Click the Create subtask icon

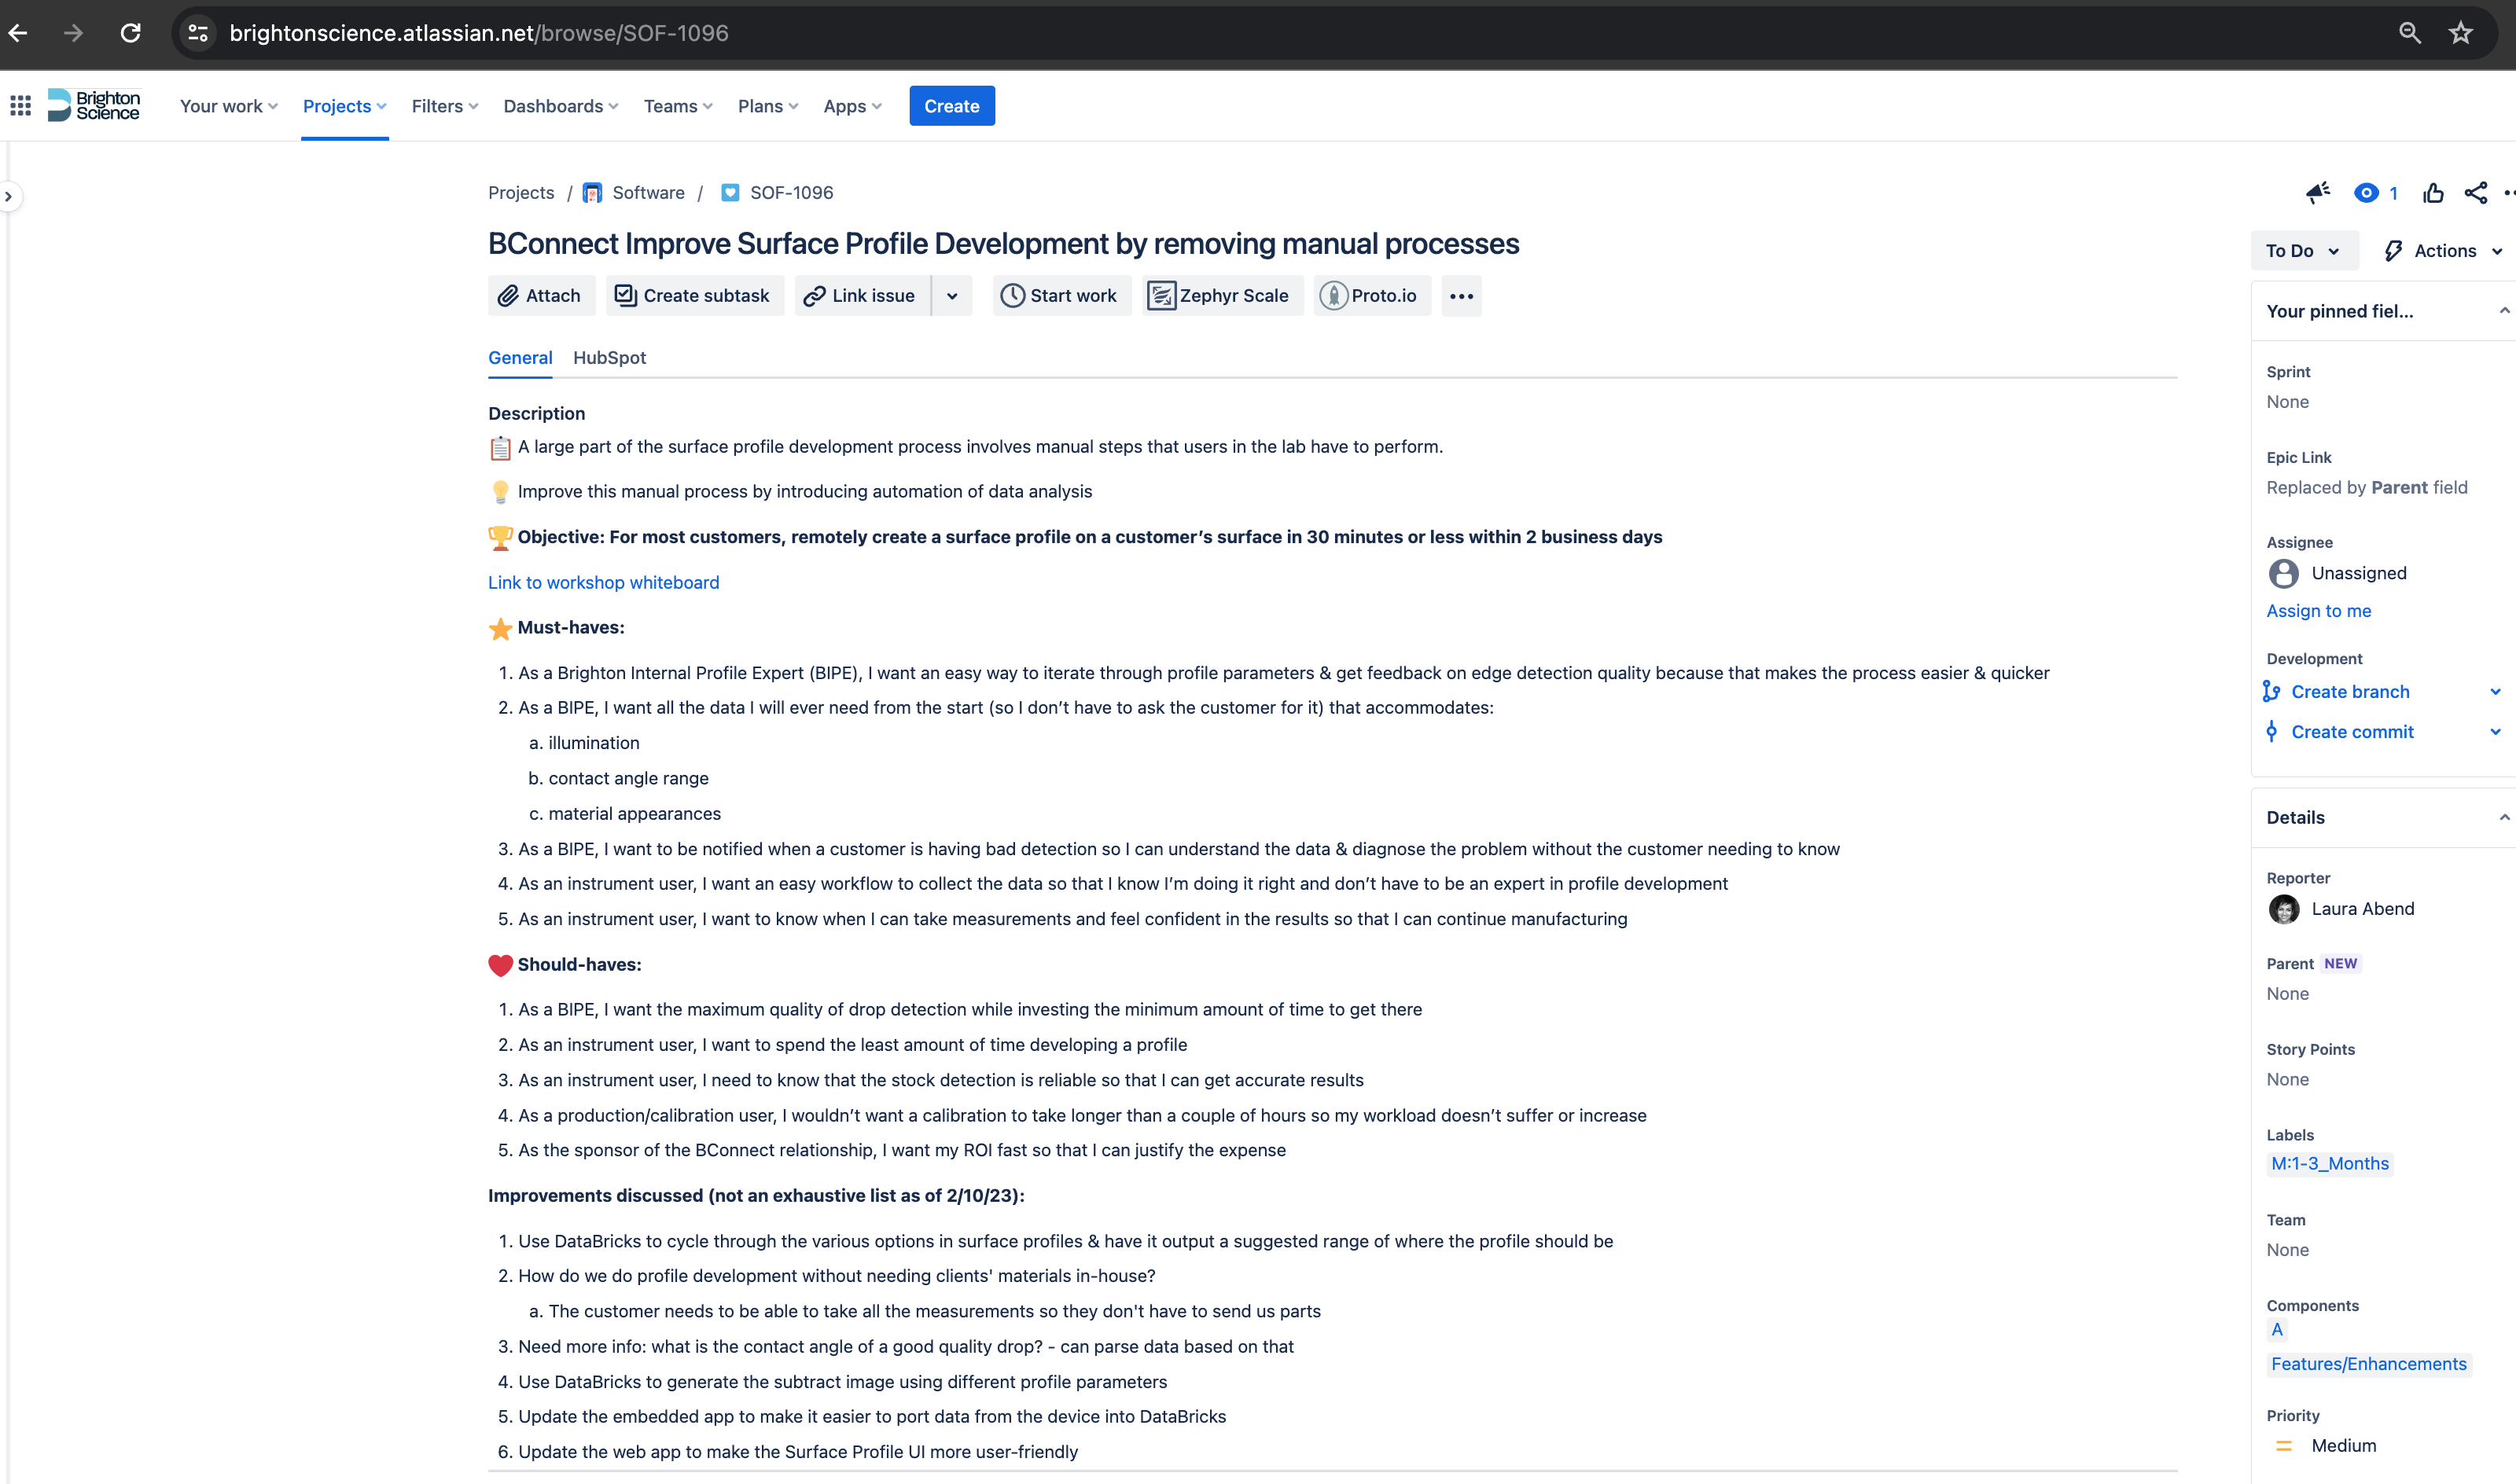coord(626,295)
